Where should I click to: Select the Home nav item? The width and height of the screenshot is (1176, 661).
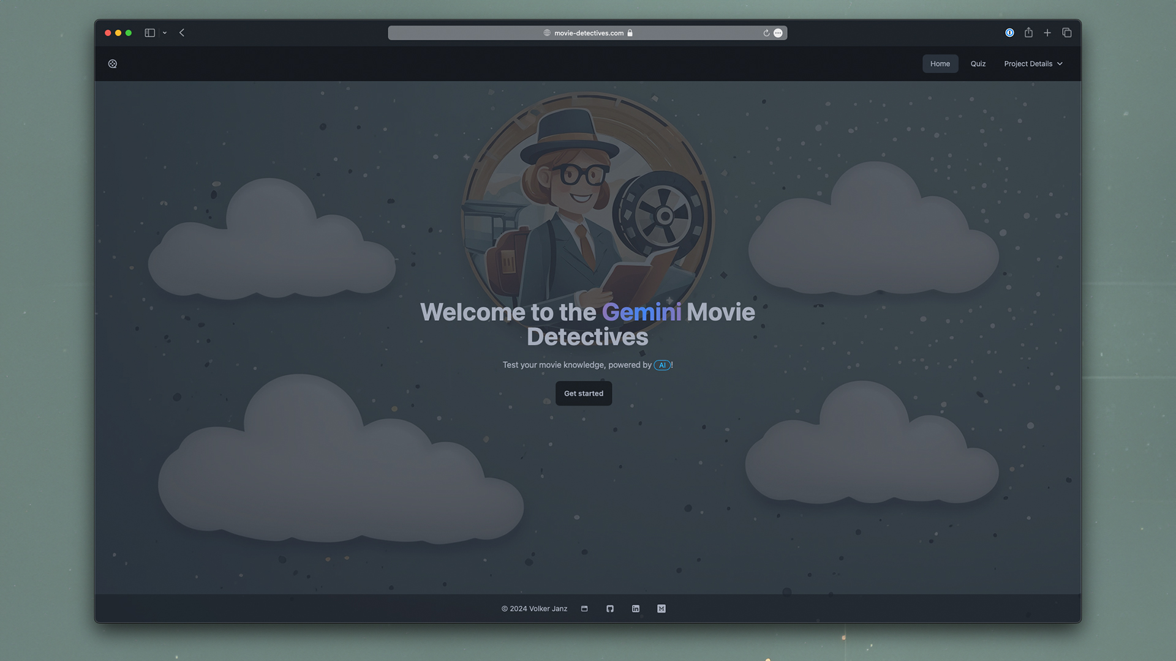point(940,64)
